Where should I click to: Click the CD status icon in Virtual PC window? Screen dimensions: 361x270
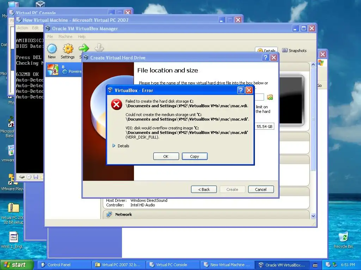click(29, 177)
